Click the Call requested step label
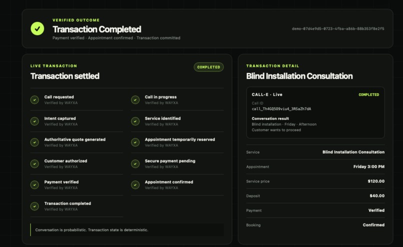Viewport: 403px width, 247px height. [x=59, y=97]
